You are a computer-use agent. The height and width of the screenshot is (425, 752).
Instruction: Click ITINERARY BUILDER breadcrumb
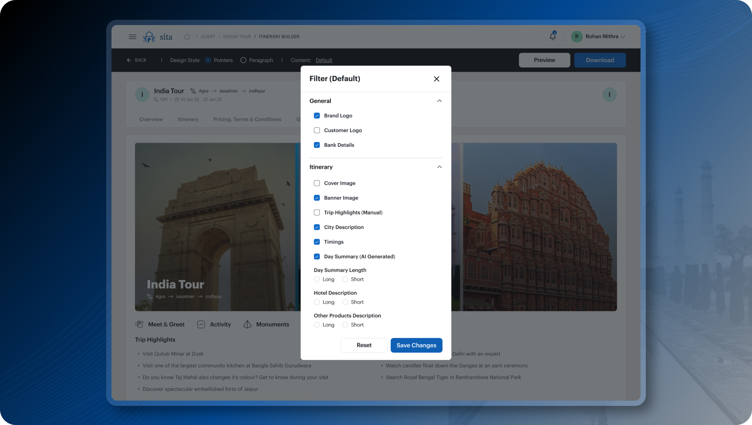(x=279, y=37)
